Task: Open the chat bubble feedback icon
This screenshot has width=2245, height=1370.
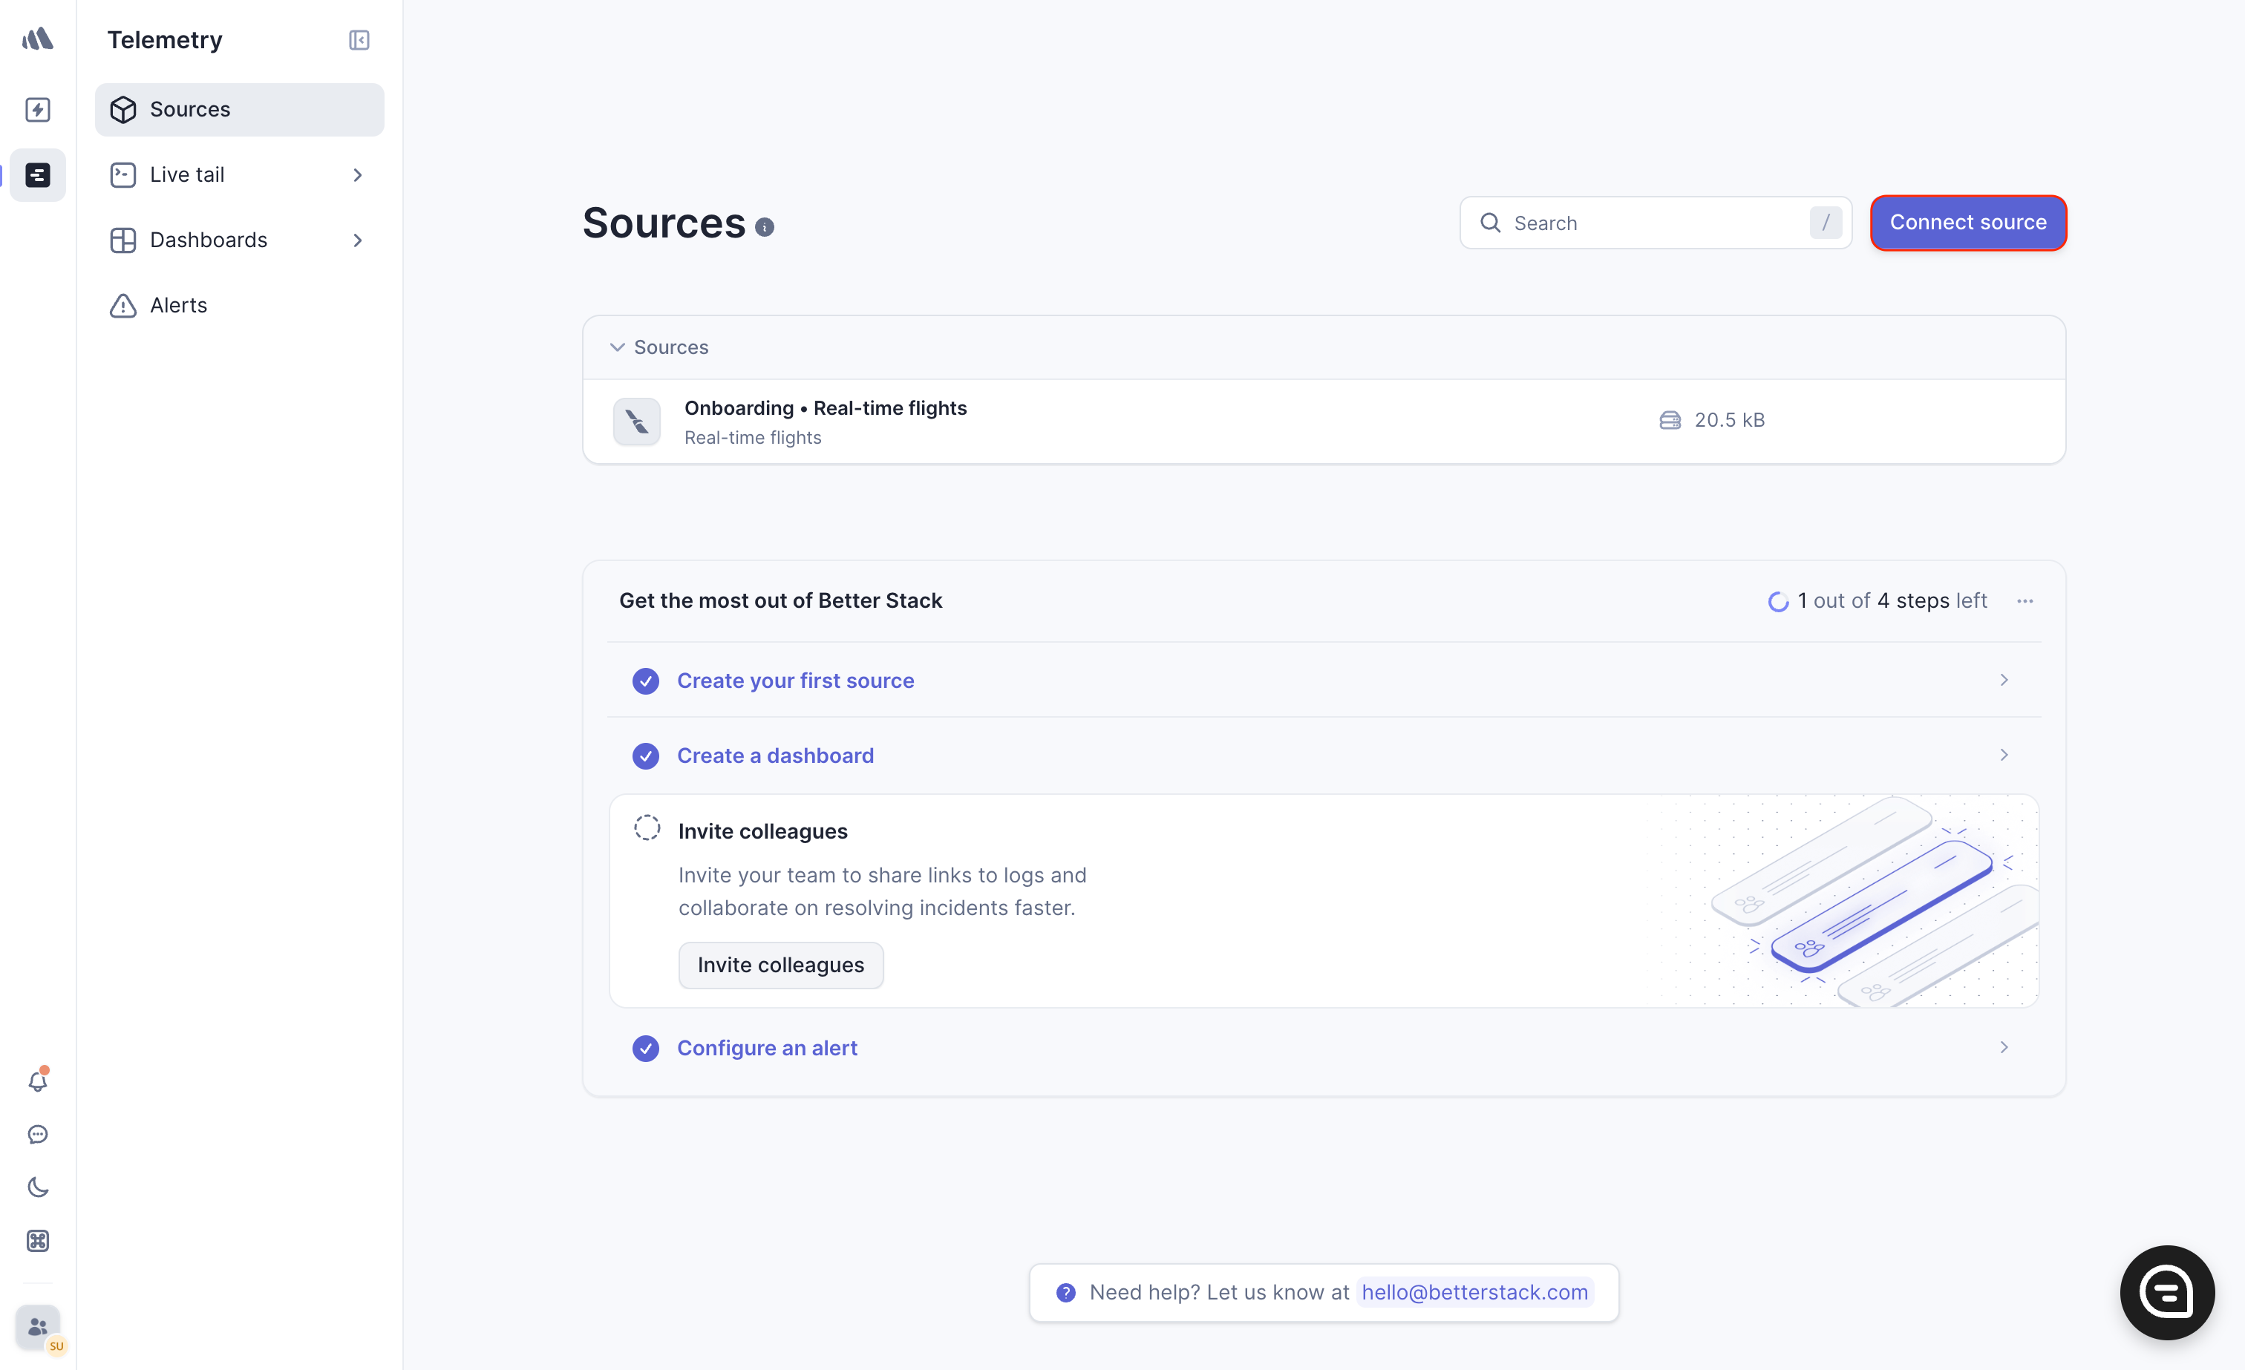Action: (37, 1134)
